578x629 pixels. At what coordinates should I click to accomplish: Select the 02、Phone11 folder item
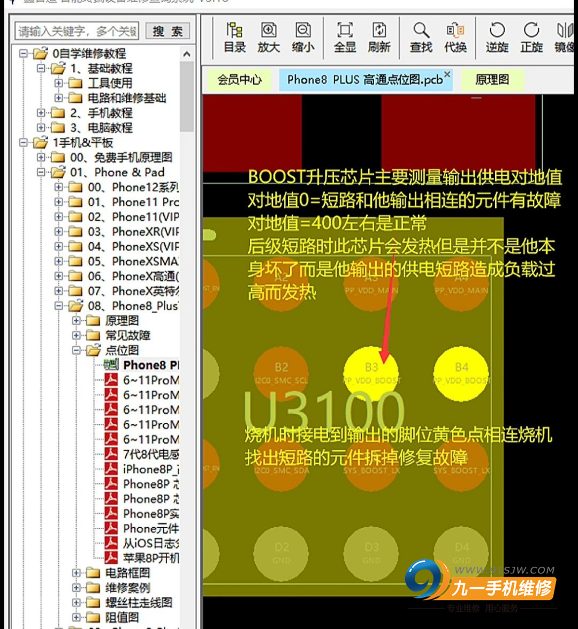(133, 216)
